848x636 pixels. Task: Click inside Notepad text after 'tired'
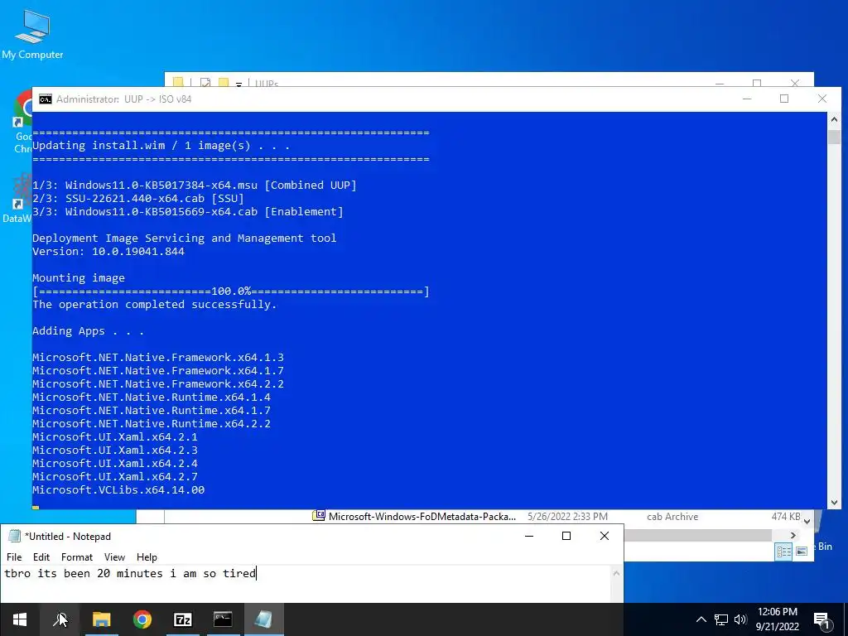[258, 573]
